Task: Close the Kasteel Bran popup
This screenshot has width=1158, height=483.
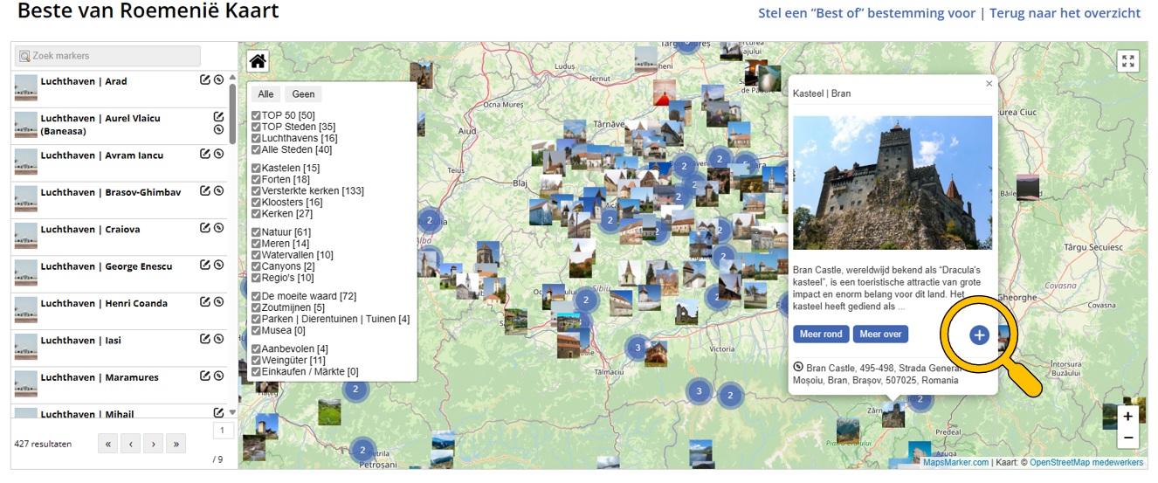Action: click(x=989, y=84)
